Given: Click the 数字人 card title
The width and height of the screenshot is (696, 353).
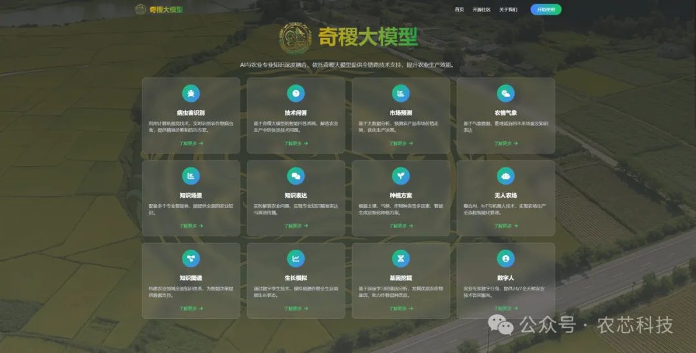Looking at the screenshot, I should click(x=506, y=278).
